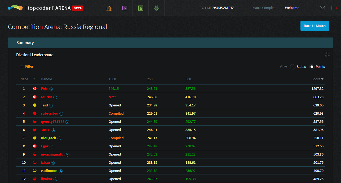The width and height of the screenshot is (341, 183).
Task: Open the home dashboard icon
Action: click(x=109, y=8)
